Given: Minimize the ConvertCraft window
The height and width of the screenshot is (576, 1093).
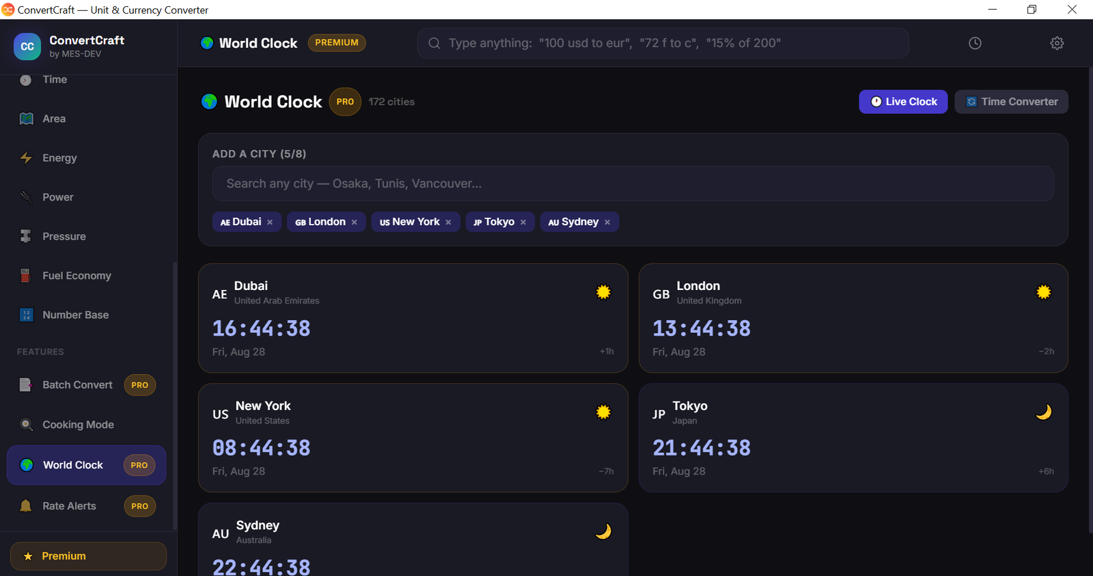Looking at the screenshot, I should pyautogui.click(x=993, y=10).
